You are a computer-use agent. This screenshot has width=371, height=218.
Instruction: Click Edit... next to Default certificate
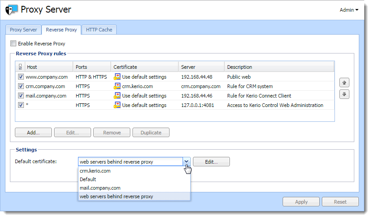click(211, 162)
